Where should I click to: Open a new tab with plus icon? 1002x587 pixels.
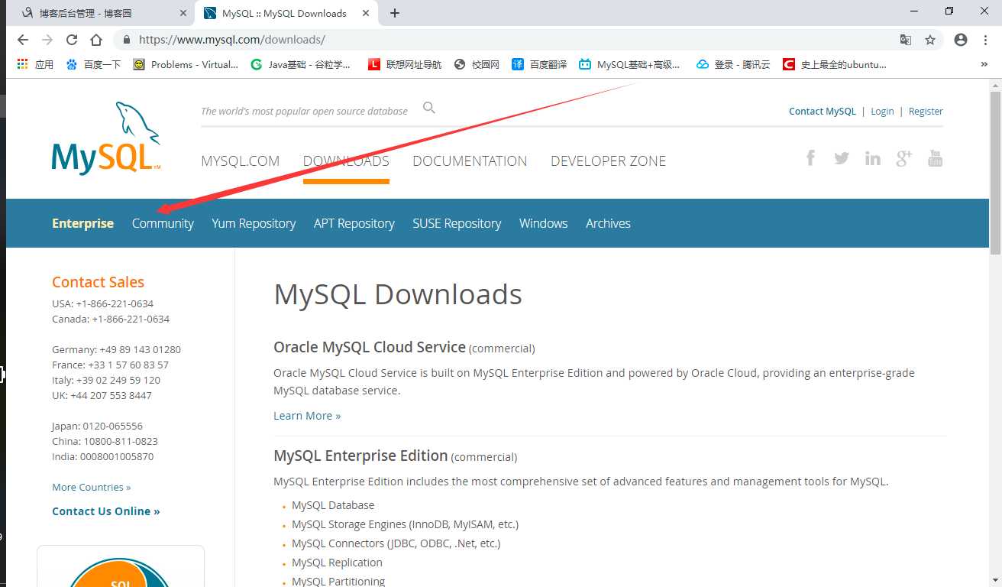coord(394,13)
